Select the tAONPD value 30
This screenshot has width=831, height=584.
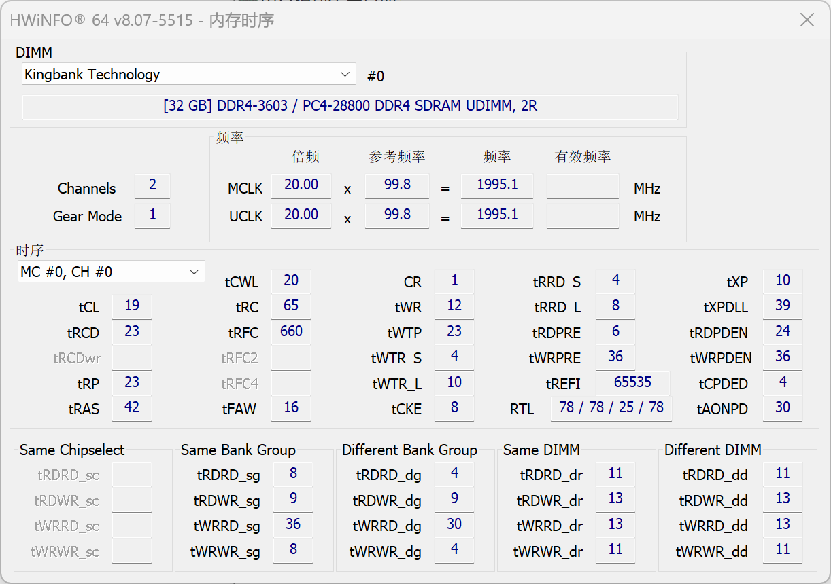(x=783, y=408)
